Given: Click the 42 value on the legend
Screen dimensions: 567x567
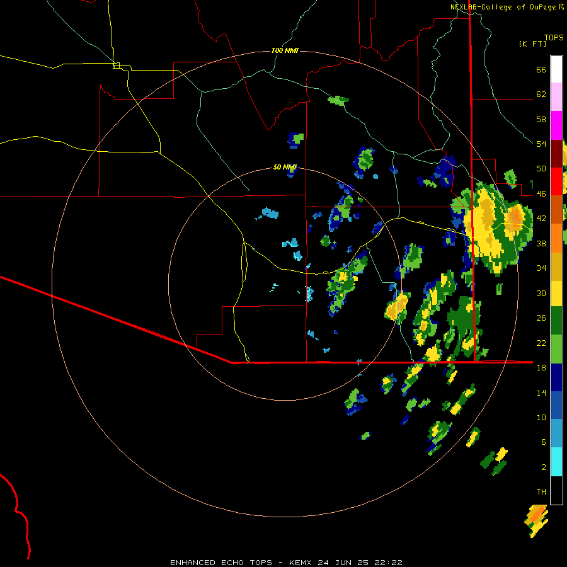Looking at the screenshot, I should (541, 219).
